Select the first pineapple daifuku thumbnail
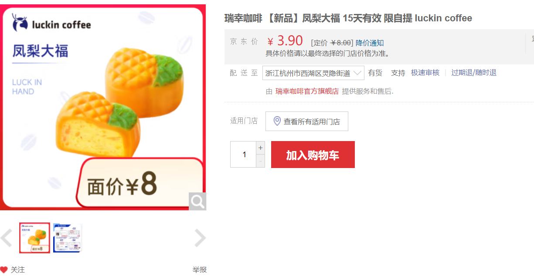Screen dimensions: 534x276 pyautogui.click(x=34, y=238)
